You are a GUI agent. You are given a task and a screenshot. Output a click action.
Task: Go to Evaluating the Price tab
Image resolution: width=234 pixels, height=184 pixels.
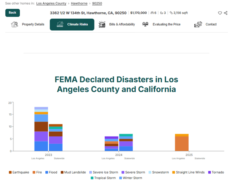coord(162,24)
